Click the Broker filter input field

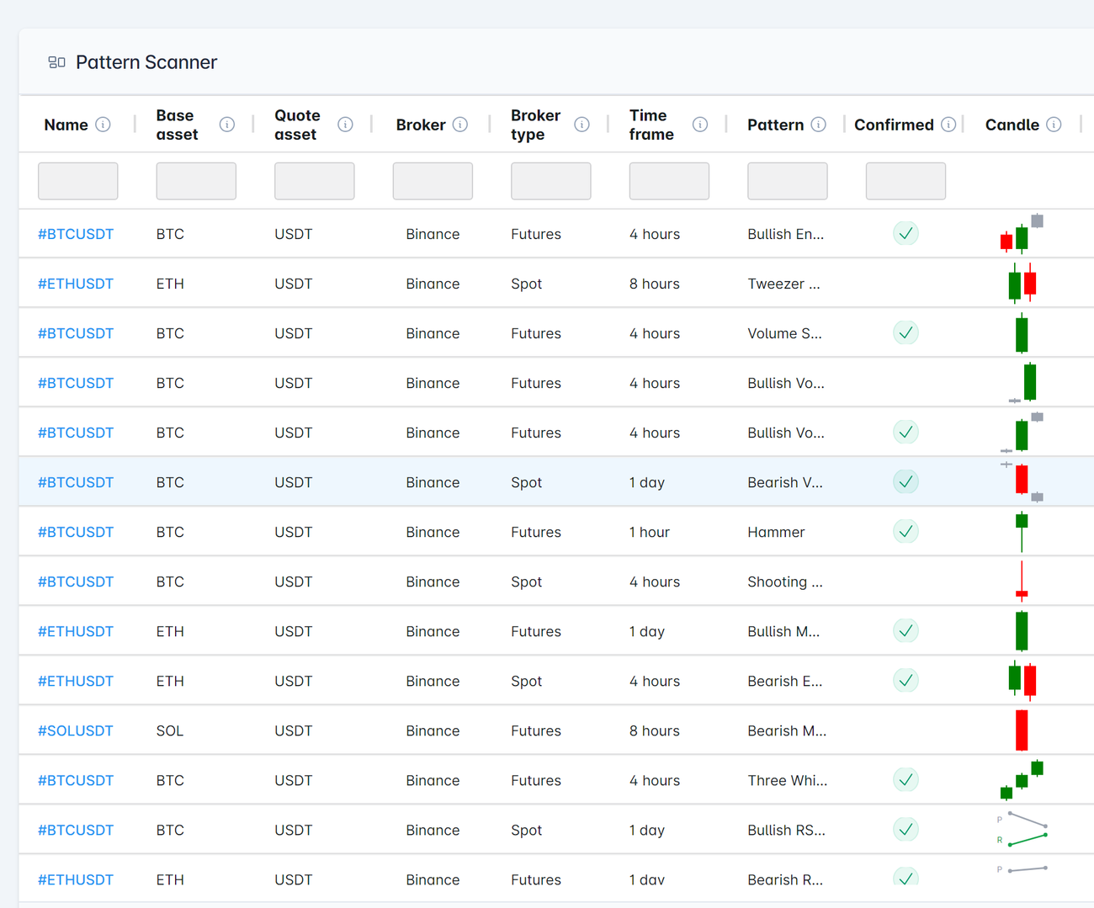(433, 181)
